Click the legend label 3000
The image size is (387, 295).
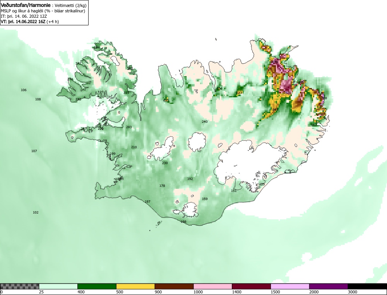[x=353, y=292]
